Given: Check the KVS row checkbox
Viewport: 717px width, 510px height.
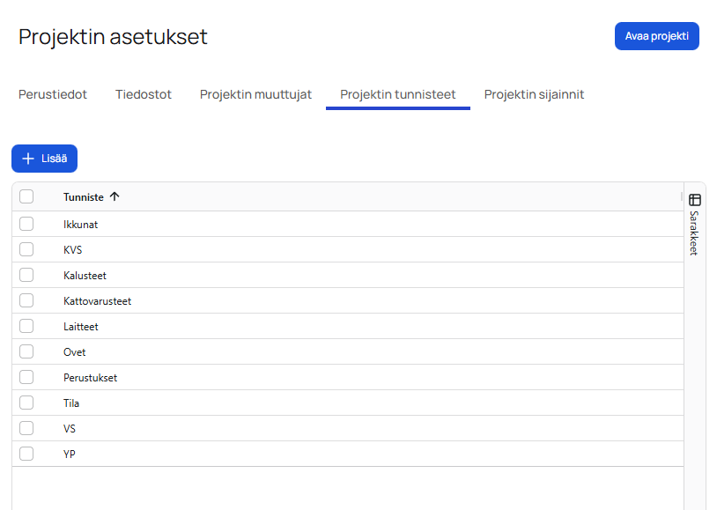Looking at the screenshot, I should [x=26, y=249].
